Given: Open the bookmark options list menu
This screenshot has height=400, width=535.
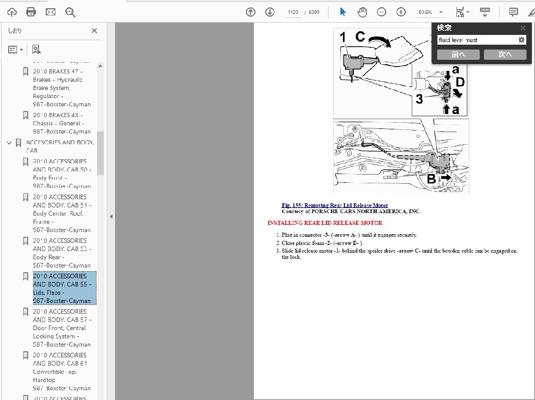Looking at the screenshot, I should (x=15, y=50).
